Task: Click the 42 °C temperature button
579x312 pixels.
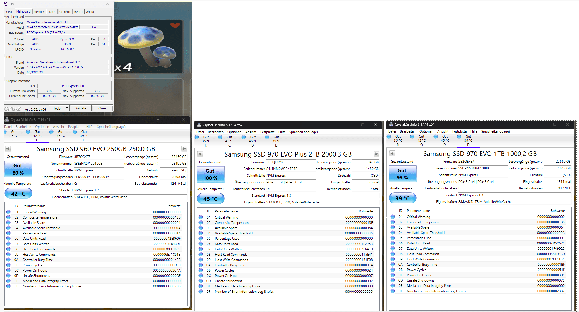Action: [18, 193]
